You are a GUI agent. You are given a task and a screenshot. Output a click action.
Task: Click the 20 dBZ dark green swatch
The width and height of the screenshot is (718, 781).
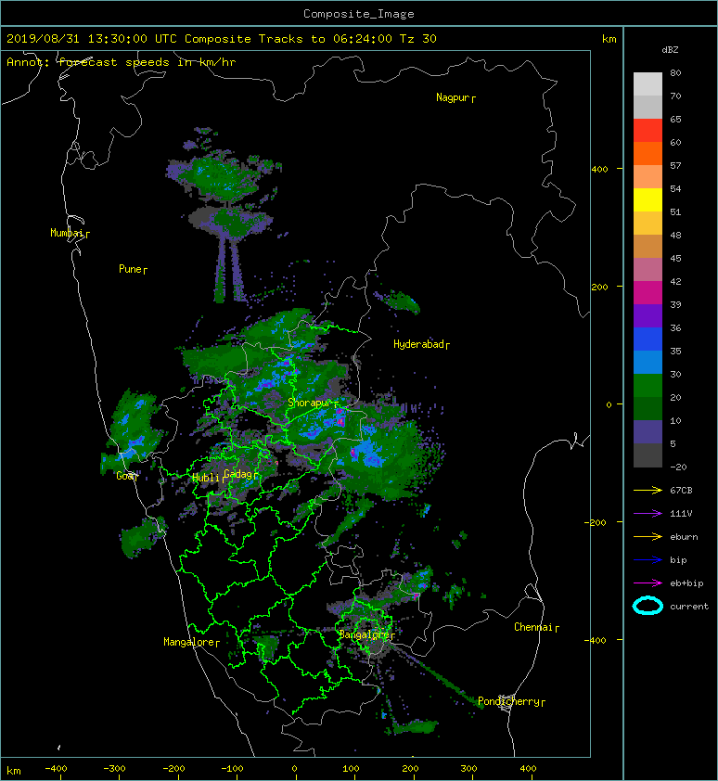(647, 408)
